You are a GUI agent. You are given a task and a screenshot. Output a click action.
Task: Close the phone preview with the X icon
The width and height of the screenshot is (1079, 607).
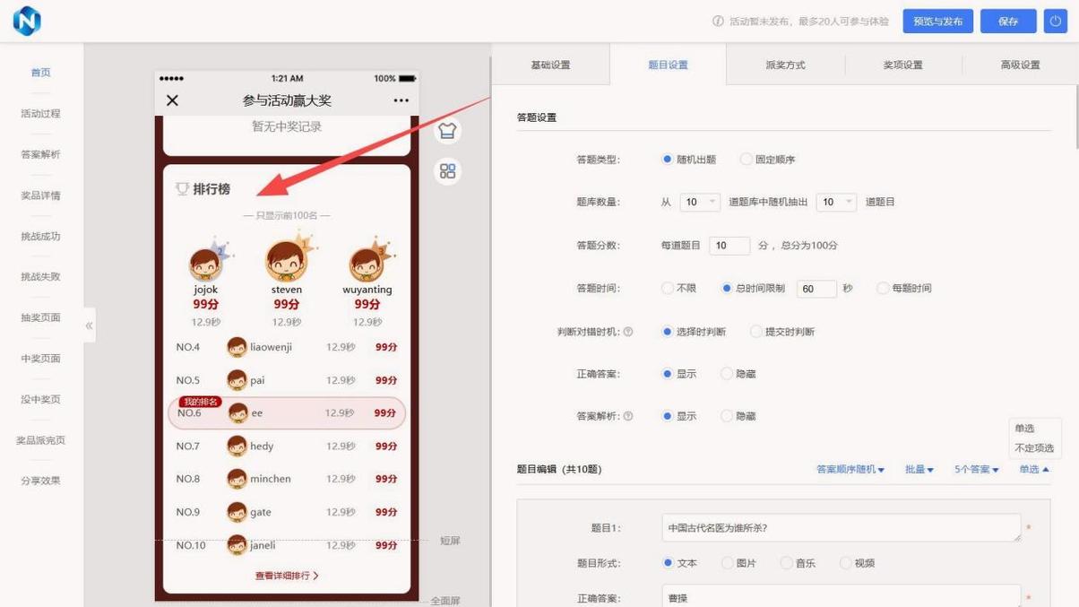(x=172, y=100)
